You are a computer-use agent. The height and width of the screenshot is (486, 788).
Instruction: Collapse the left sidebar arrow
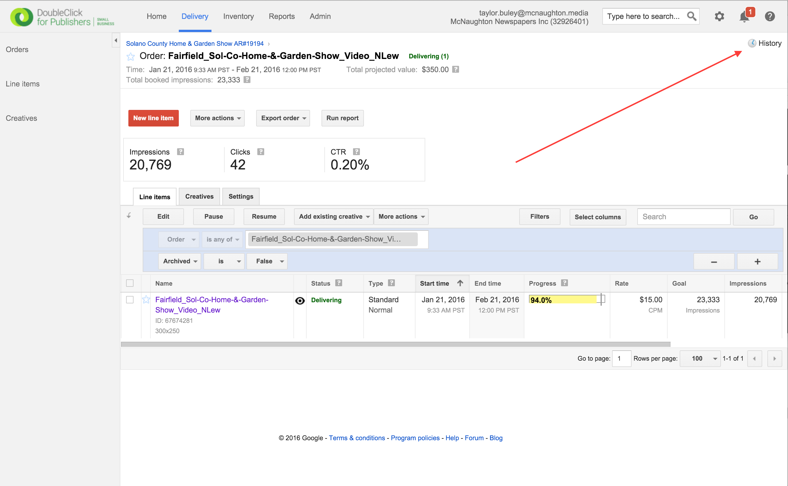116,41
